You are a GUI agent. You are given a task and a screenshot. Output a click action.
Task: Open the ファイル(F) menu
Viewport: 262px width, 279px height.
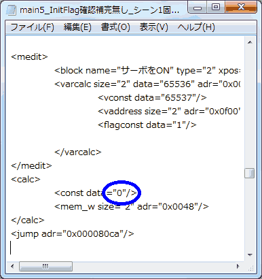click(x=32, y=27)
